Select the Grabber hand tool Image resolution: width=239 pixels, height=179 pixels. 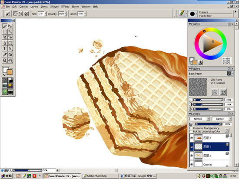[10, 61]
